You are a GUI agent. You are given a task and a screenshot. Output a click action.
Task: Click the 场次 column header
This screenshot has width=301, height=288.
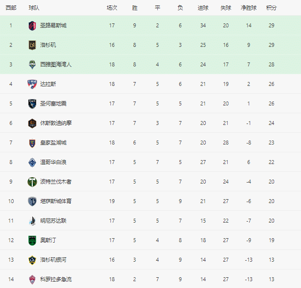coord(112,8)
